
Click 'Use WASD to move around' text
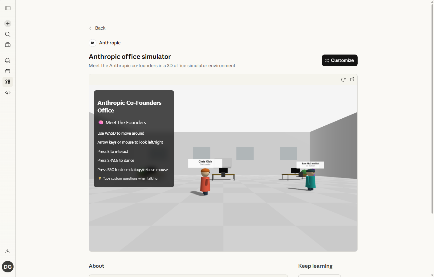coord(121,133)
